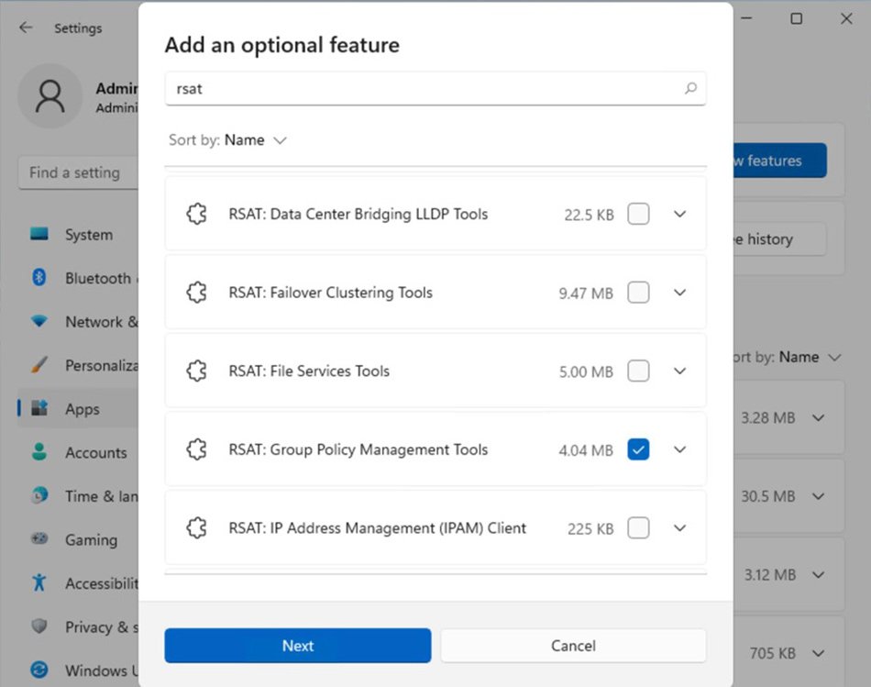Enable the RSAT: File Services Tools checkbox
871x687 pixels.
[638, 371]
